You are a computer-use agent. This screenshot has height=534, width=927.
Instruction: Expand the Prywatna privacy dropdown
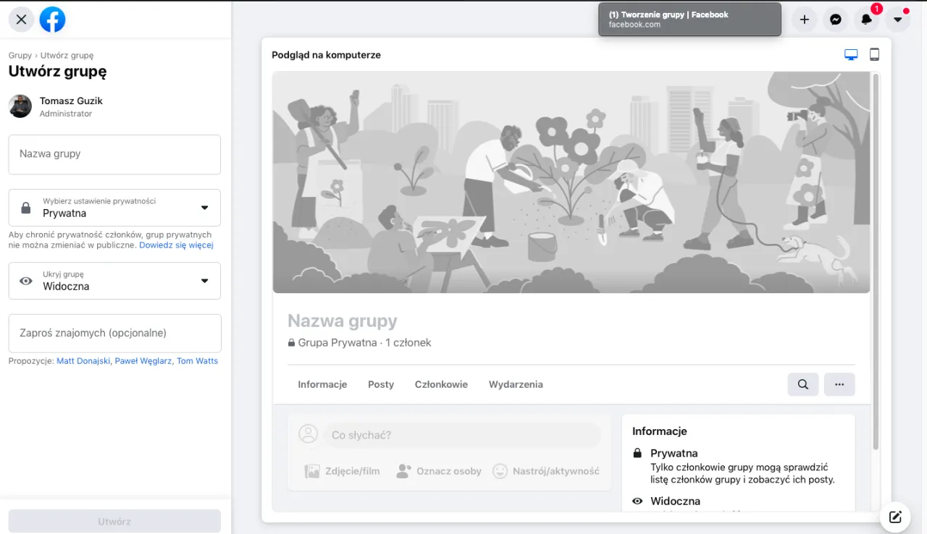click(114, 208)
